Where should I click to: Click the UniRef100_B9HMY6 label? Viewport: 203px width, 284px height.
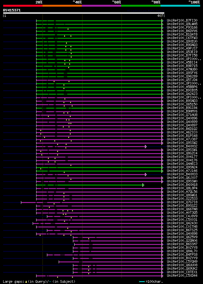(182, 112)
